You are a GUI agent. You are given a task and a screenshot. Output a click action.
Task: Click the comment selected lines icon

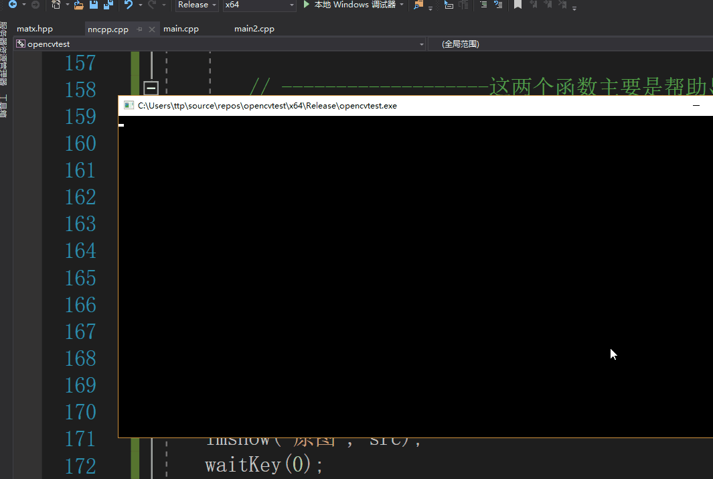(x=498, y=5)
